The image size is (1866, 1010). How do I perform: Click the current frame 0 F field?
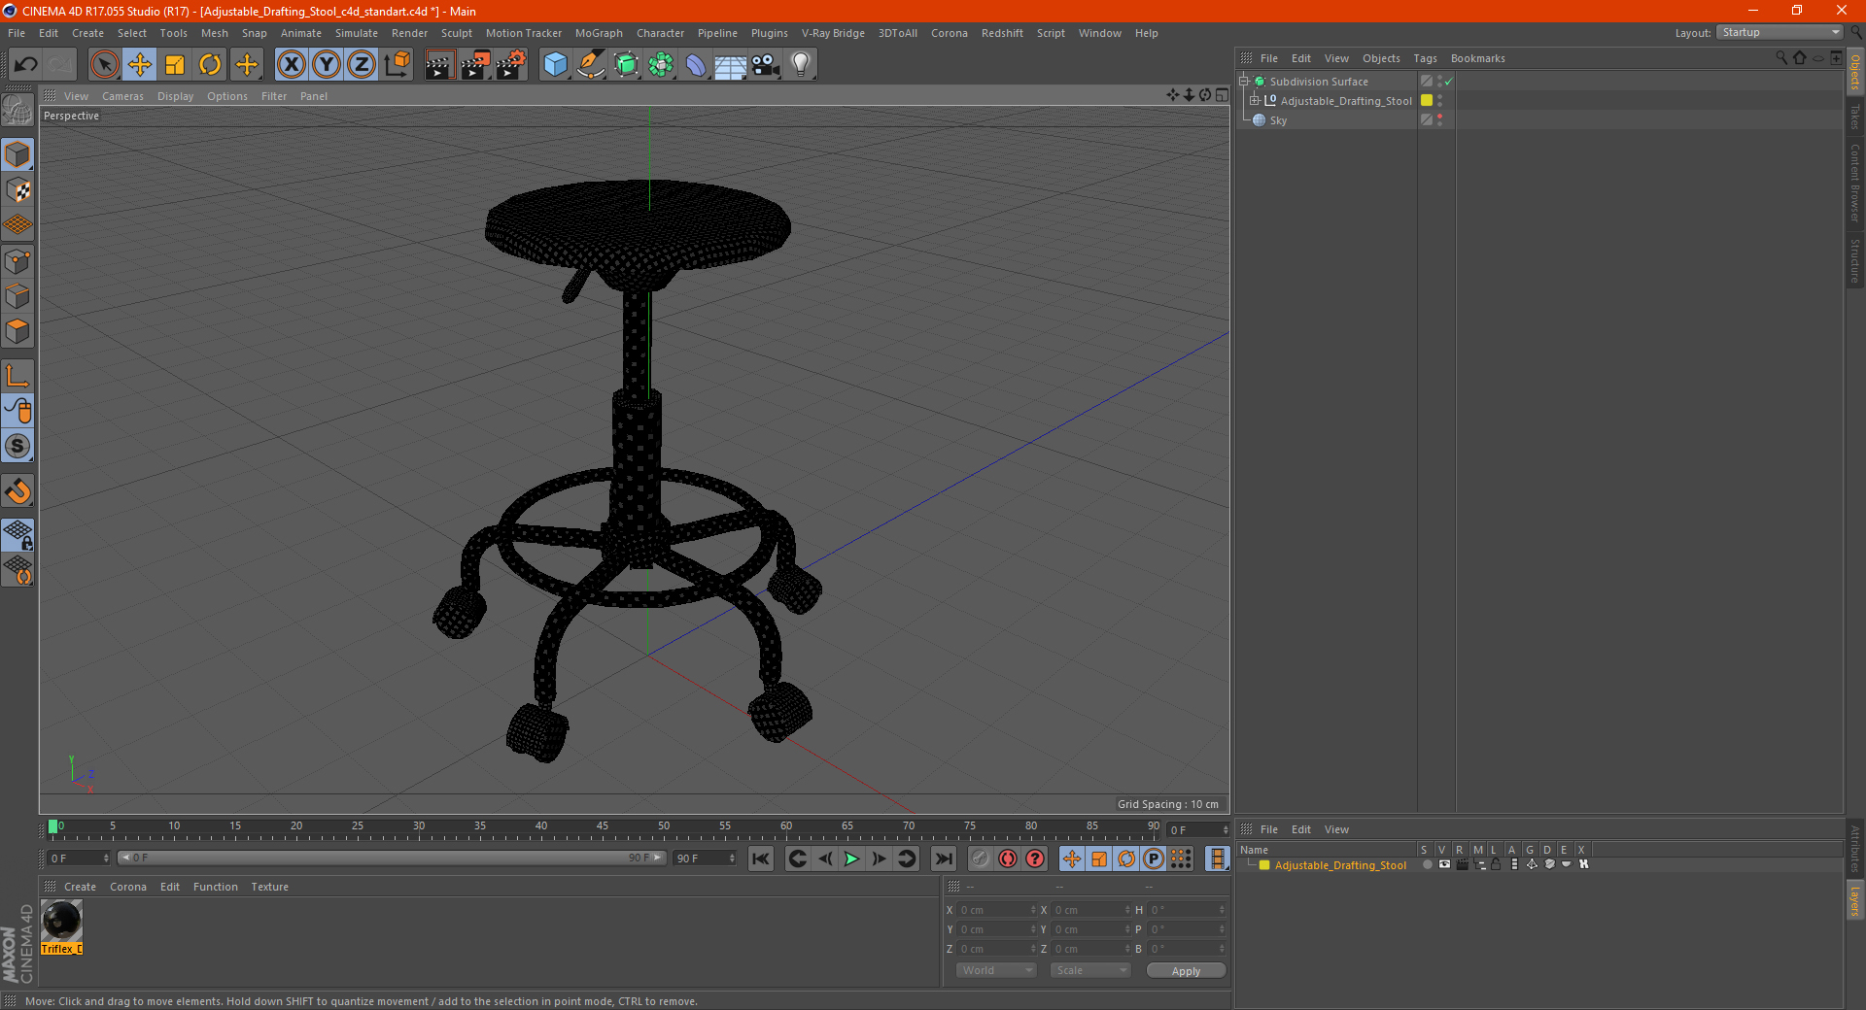pyautogui.click(x=79, y=858)
